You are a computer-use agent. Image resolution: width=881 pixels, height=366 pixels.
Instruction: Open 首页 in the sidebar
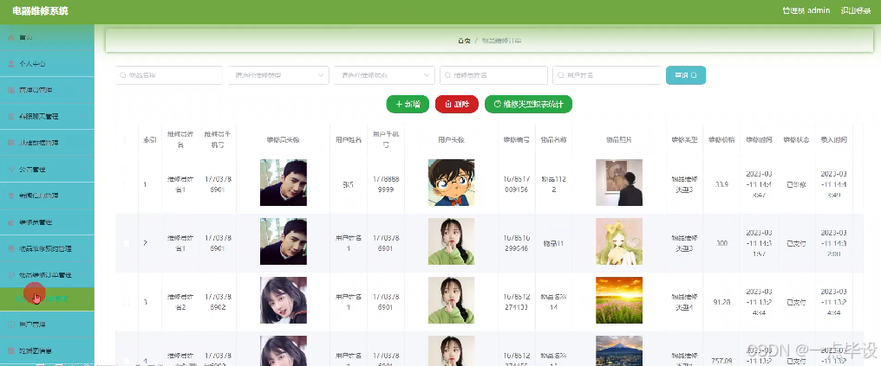pos(47,37)
